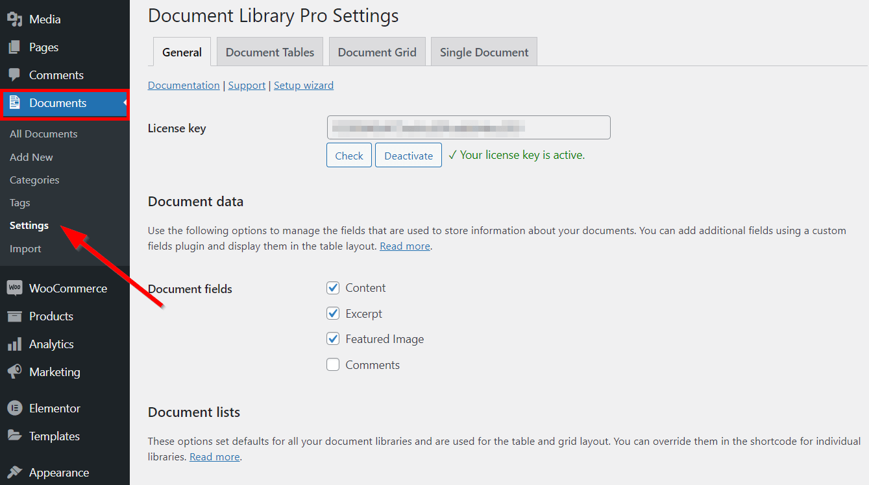Image resolution: width=869 pixels, height=485 pixels.
Task: Open the Media library icon
Action: [14, 19]
